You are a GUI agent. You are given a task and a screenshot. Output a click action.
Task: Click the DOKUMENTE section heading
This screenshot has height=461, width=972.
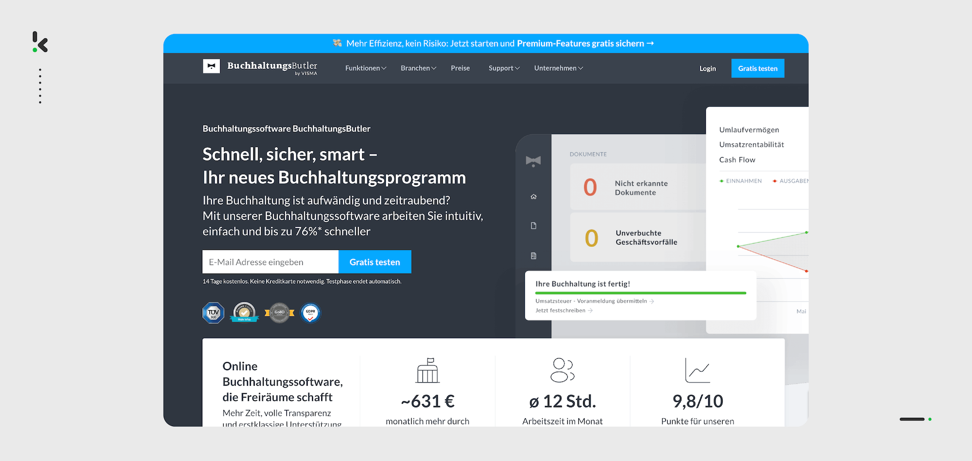tap(588, 154)
